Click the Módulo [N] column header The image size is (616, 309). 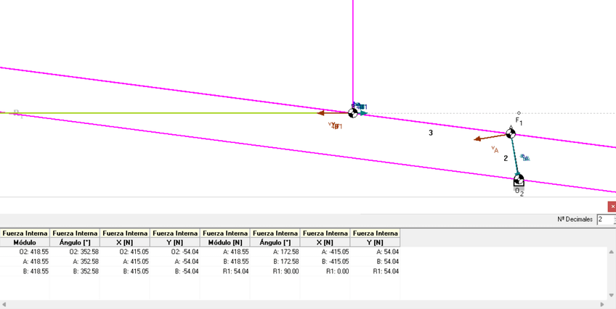coord(224,242)
